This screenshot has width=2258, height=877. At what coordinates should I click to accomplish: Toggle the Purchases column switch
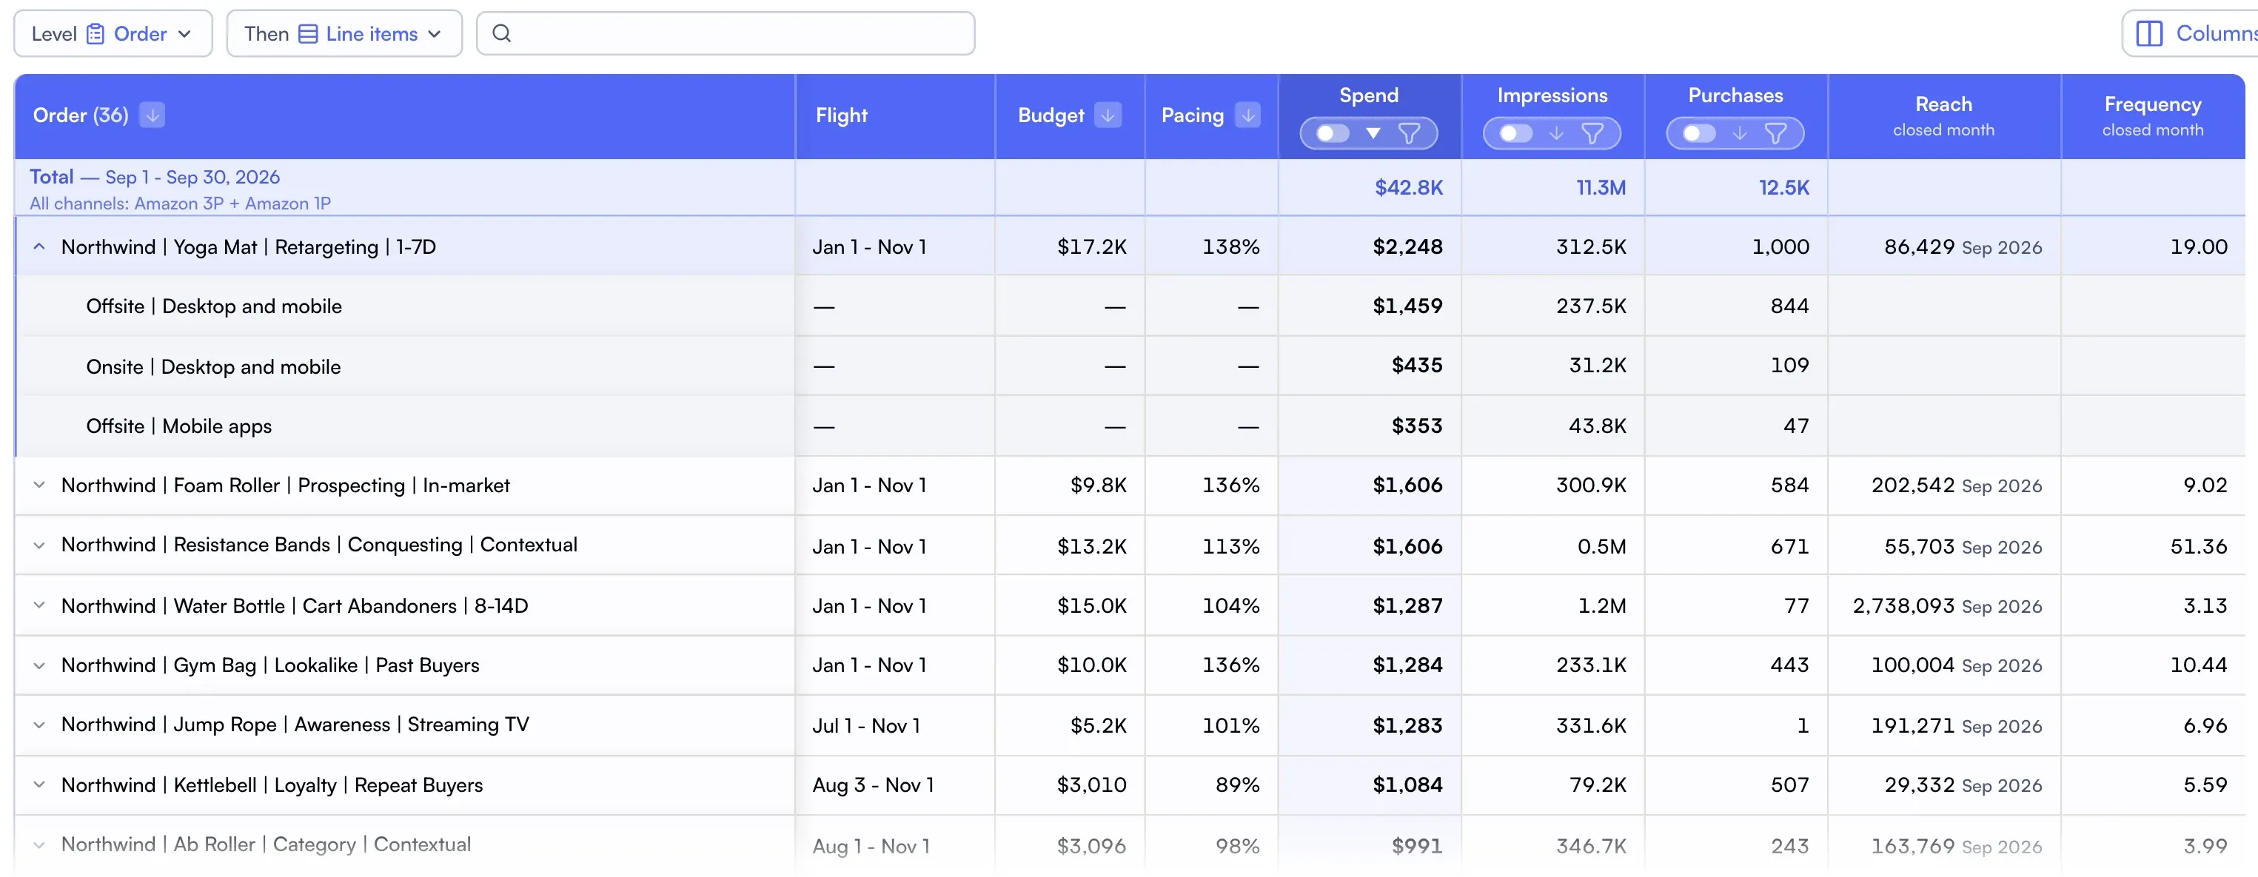point(1699,133)
